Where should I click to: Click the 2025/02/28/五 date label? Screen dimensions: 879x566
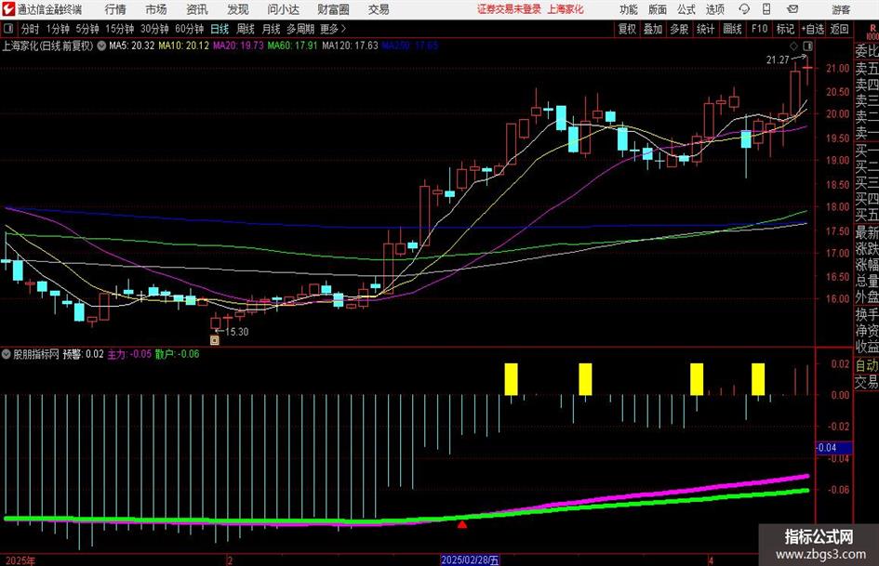click(x=470, y=559)
